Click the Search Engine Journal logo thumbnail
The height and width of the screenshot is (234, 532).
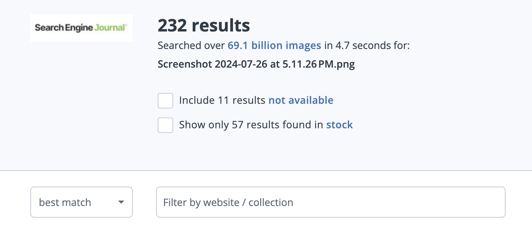point(82,28)
